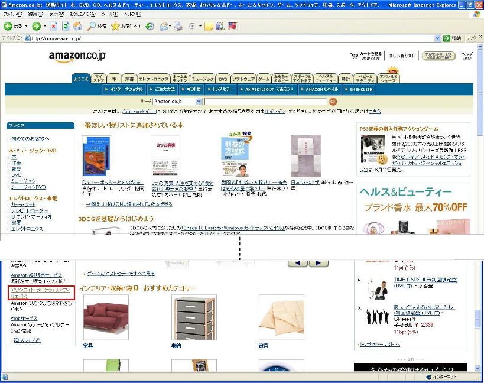Image resolution: width=484 pixels, height=383 pixels.
Task: Select the ゲーム tab
Action: [264, 79]
